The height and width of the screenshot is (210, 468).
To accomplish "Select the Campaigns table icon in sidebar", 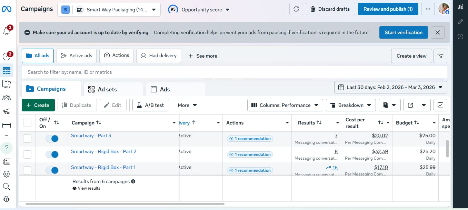I will tap(7, 71).
